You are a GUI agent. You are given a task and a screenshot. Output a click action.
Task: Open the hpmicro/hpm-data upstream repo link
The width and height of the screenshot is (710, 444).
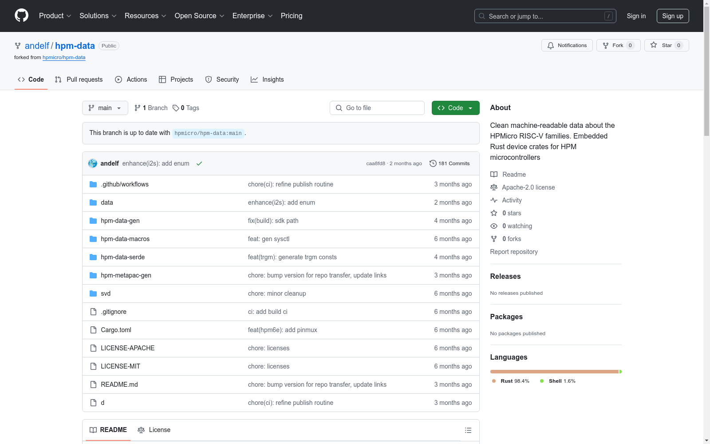coord(64,57)
